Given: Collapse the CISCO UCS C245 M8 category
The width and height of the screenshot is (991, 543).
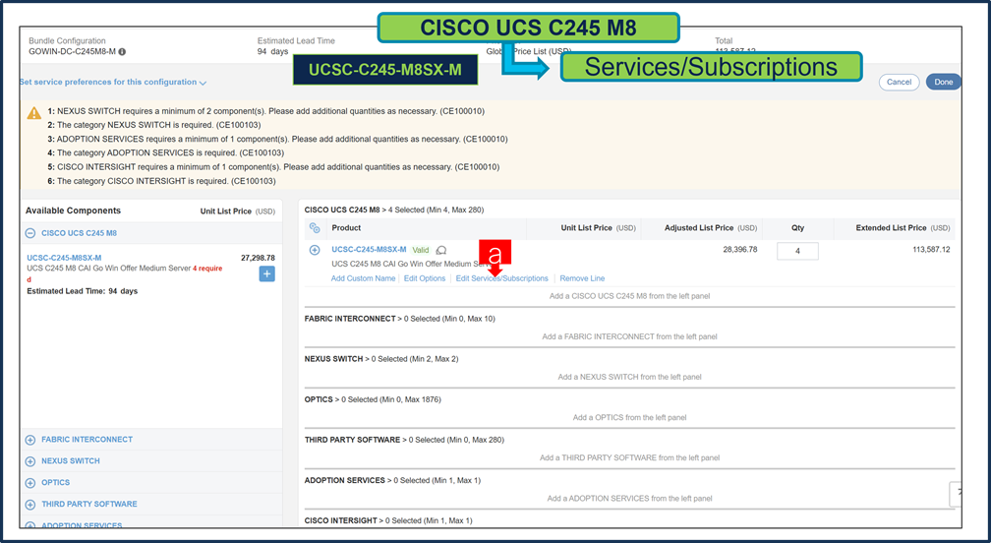Looking at the screenshot, I should (30, 233).
